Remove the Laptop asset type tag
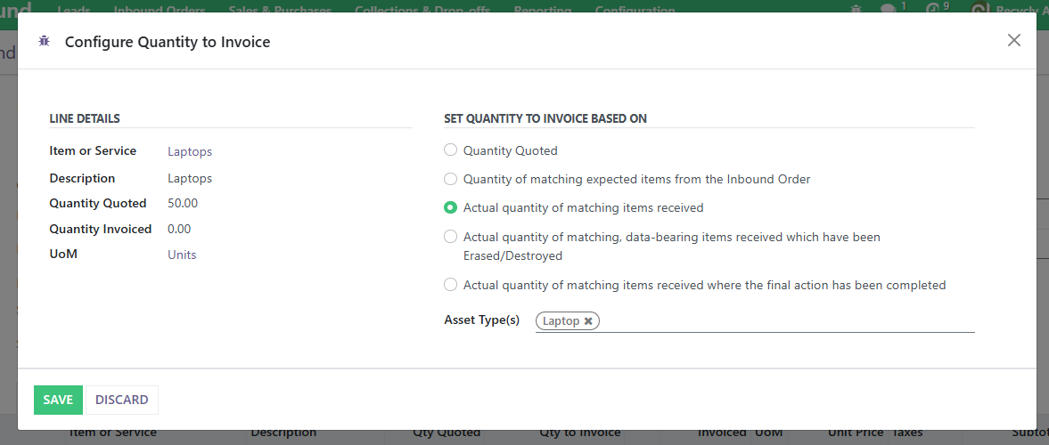The height and width of the screenshot is (445, 1049). [x=588, y=321]
